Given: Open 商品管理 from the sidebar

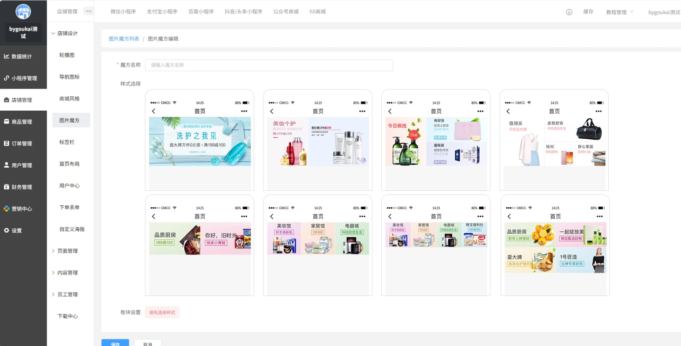Looking at the screenshot, I should click(23, 122).
